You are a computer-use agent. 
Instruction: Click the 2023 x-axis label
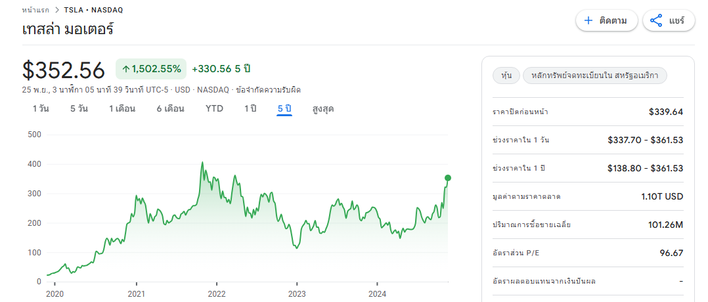click(x=297, y=294)
